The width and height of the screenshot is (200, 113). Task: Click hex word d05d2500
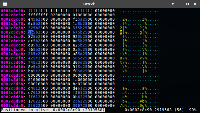click(83, 63)
